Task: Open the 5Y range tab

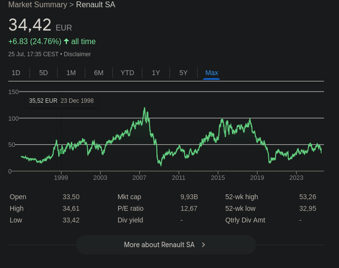Action: click(184, 73)
